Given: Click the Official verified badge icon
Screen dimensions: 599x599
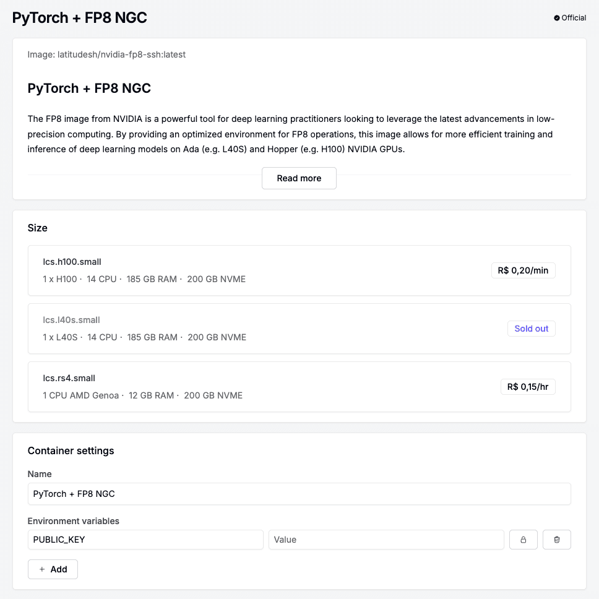Looking at the screenshot, I should pyautogui.click(x=556, y=18).
